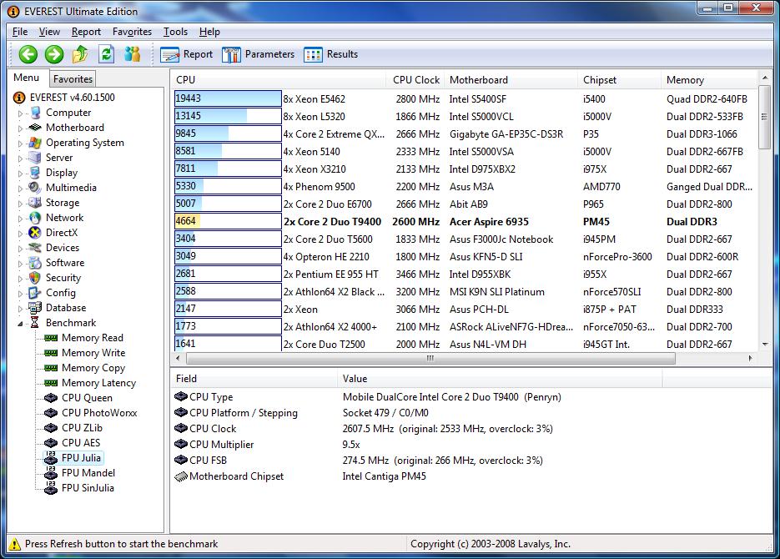Screen dimensions: 780x559
Task: Select the Config tree icon
Action: pos(35,293)
